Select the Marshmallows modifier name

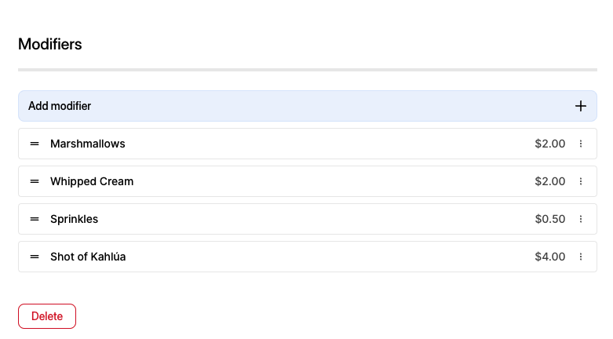tap(88, 144)
